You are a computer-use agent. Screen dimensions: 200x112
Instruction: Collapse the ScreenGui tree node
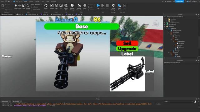click(x=167, y=28)
